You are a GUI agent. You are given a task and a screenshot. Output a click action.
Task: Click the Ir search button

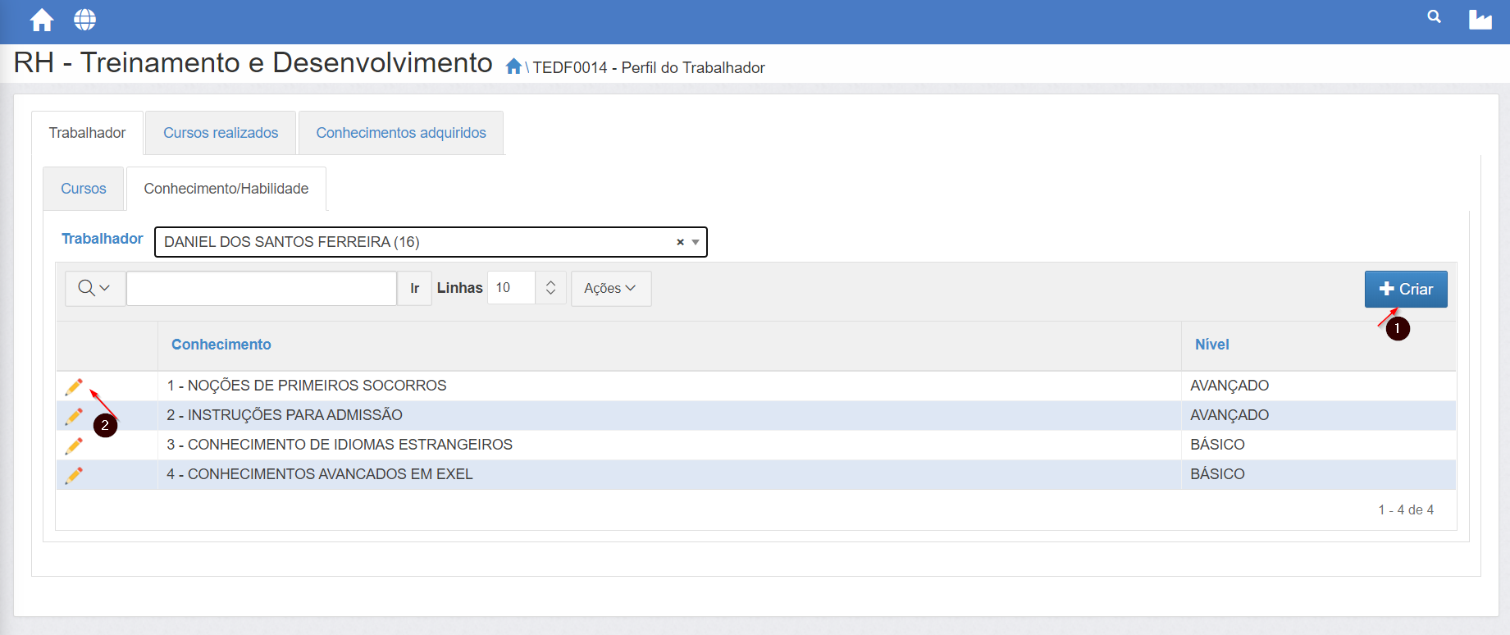point(414,288)
